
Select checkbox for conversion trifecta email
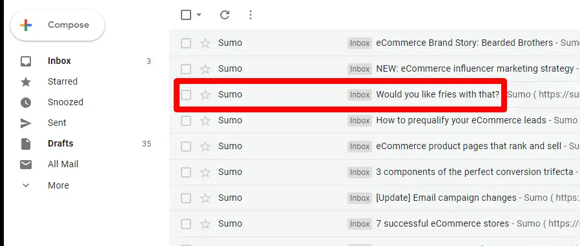tap(186, 172)
